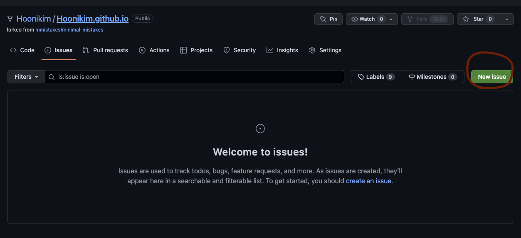Click the Star icon
The width and height of the screenshot is (521, 238).
[x=466, y=19]
